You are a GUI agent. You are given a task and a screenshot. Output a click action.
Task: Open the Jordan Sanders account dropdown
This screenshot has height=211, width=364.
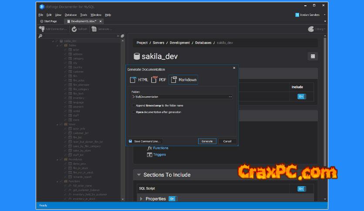(x=324, y=15)
